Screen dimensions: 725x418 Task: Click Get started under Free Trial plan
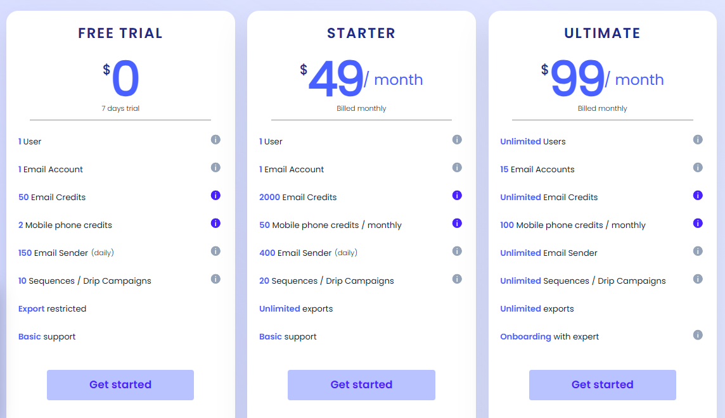coord(120,384)
